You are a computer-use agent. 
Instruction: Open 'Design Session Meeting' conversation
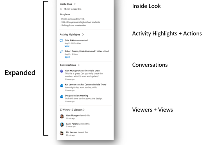pos(77,96)
